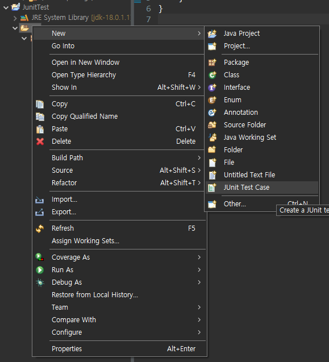Click the Coverage As icon
329x362 pixels.
[x=40, y=257]
